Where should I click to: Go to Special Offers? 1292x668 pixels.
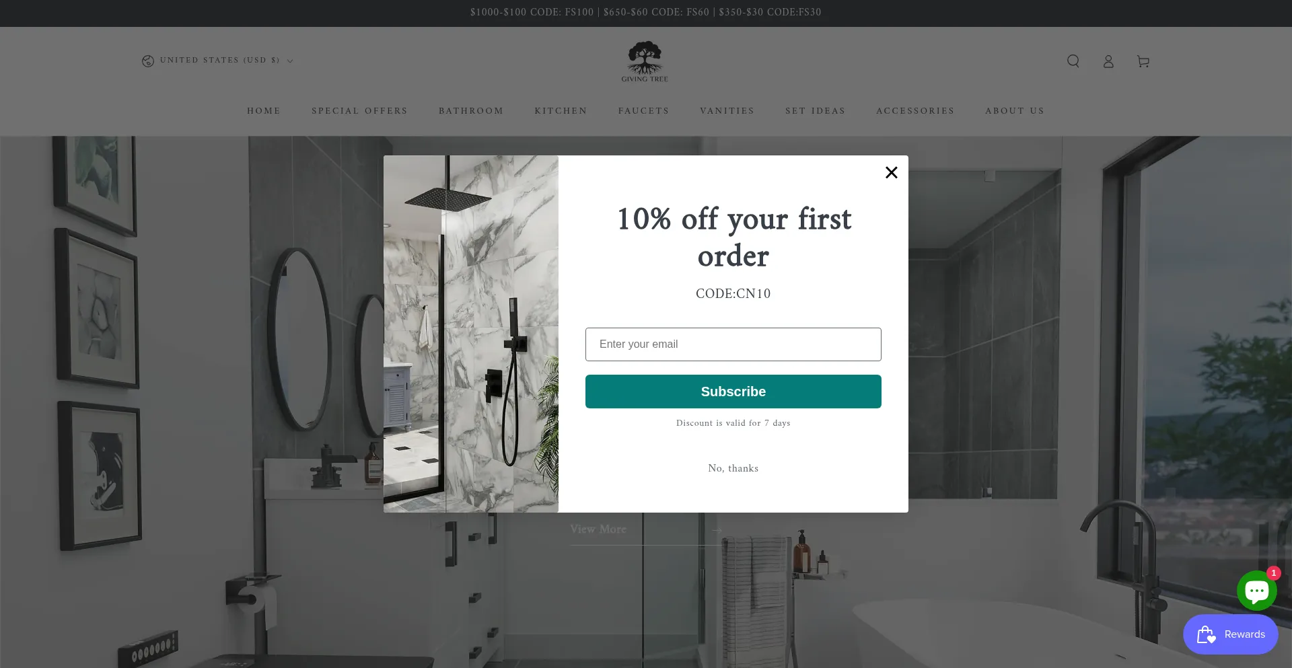tap(359, 111)
